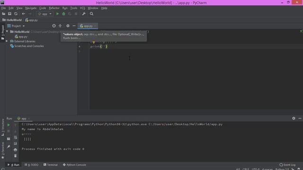
Task: Toggle the Structure side tool window tab
Action: click(2, 127)
